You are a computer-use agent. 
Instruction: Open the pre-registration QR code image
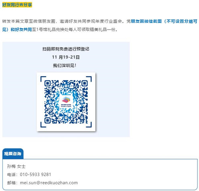(66, 102)
